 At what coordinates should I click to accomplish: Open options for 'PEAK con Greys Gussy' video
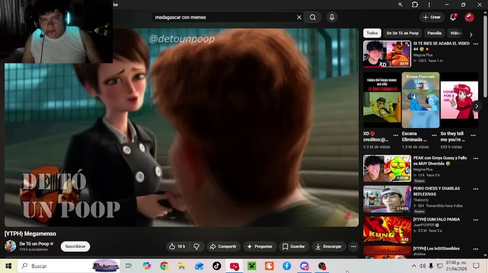[475, 158]
